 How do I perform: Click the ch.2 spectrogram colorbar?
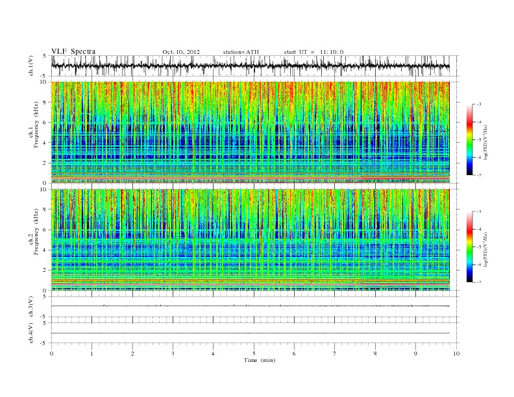[470, 247]
